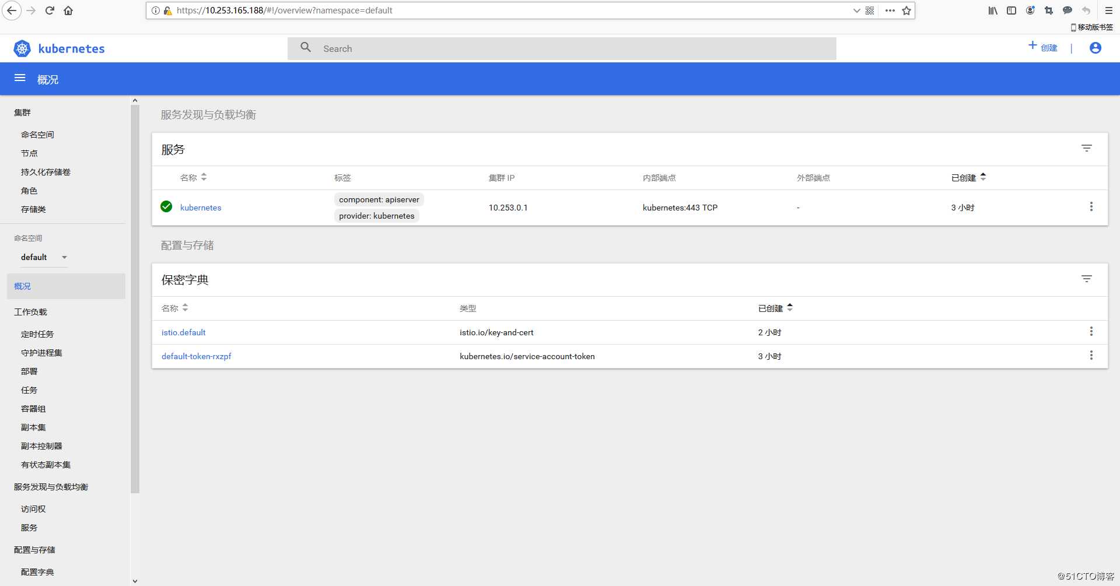Click the 创建 button
1120x586 pixels.
click(1042, 47)
